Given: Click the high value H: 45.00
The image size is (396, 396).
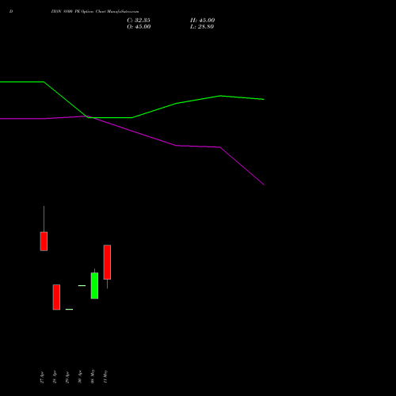Looking at the screenshot, I should [203, 21].
